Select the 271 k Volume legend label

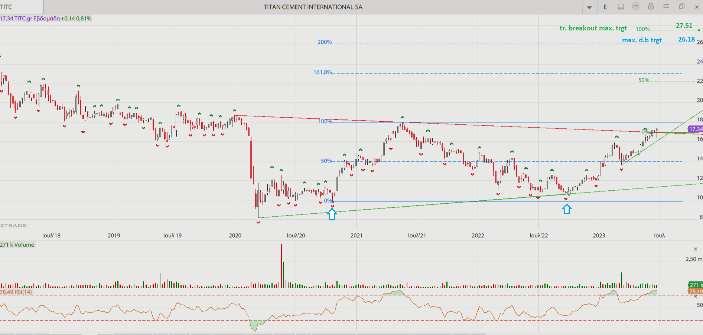tap(17, 244)
